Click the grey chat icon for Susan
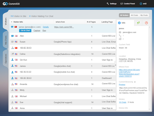154x116 pixels. 12,42
